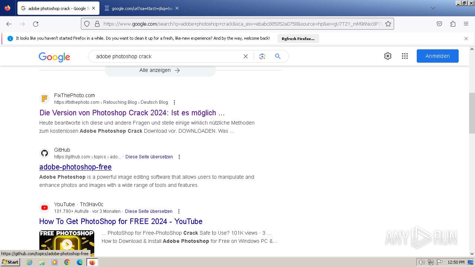Screen dimensions: 475x267
Task: Open more options for FixThePhoto result
Action: click(174, 102)
